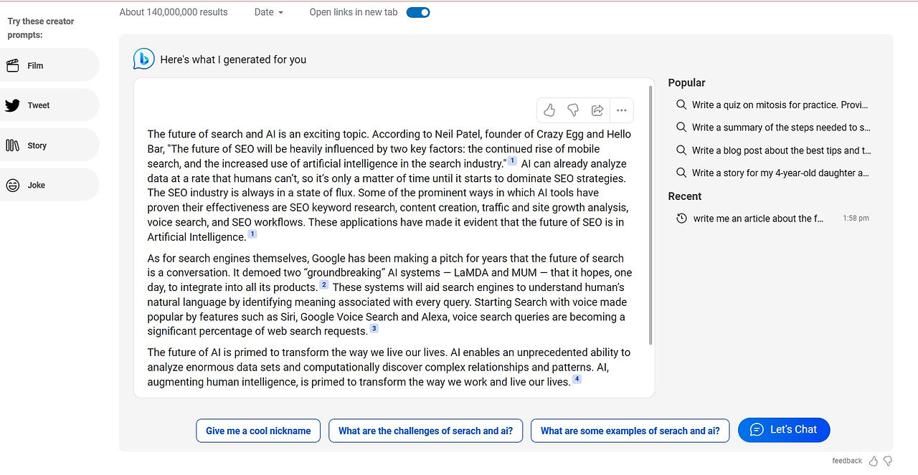Viewport: 918px width, 475px height.
Task: Click 'What are the challenges of serach and ai?'
Action: click(425, 431)
